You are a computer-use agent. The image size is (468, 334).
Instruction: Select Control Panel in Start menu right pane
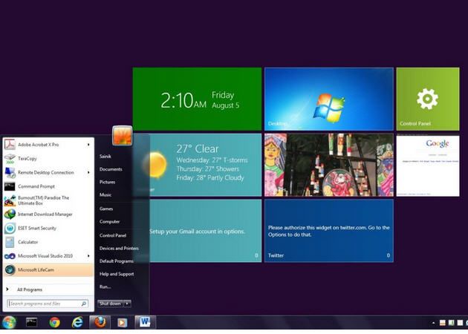coord(113,235)
